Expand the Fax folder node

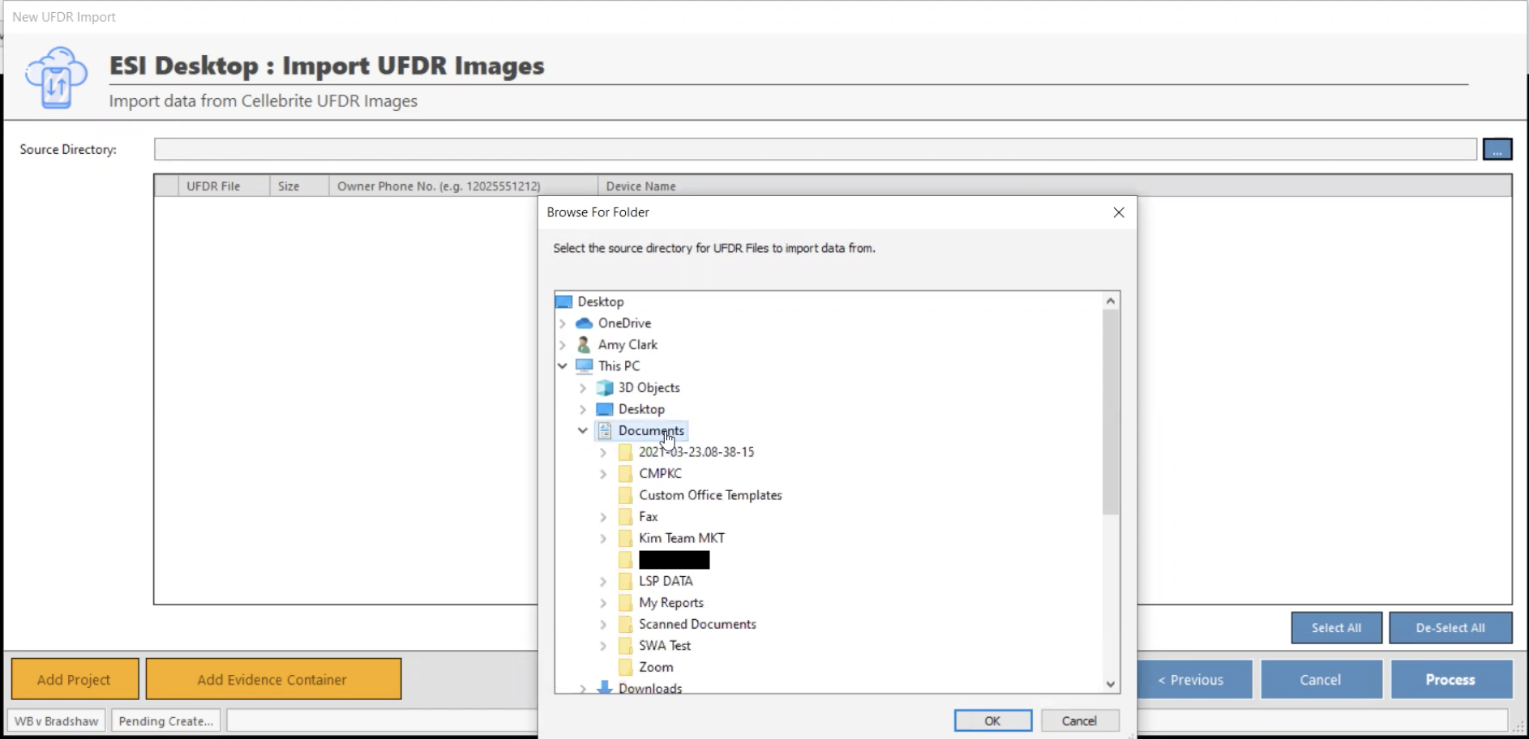pyautogui.click(x=603, y=517)
